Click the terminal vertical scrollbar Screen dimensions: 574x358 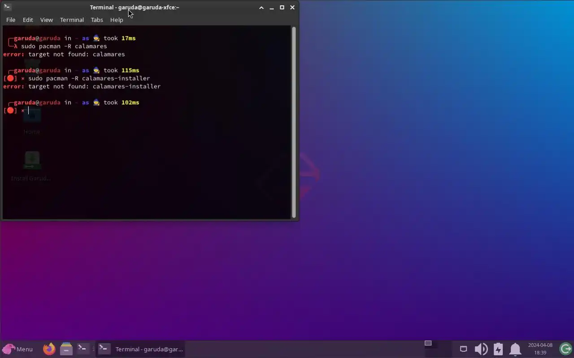tap(294, 122)
